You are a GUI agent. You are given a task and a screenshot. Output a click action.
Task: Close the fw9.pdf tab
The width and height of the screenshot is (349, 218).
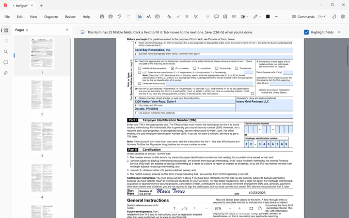[x=32, y=5]
